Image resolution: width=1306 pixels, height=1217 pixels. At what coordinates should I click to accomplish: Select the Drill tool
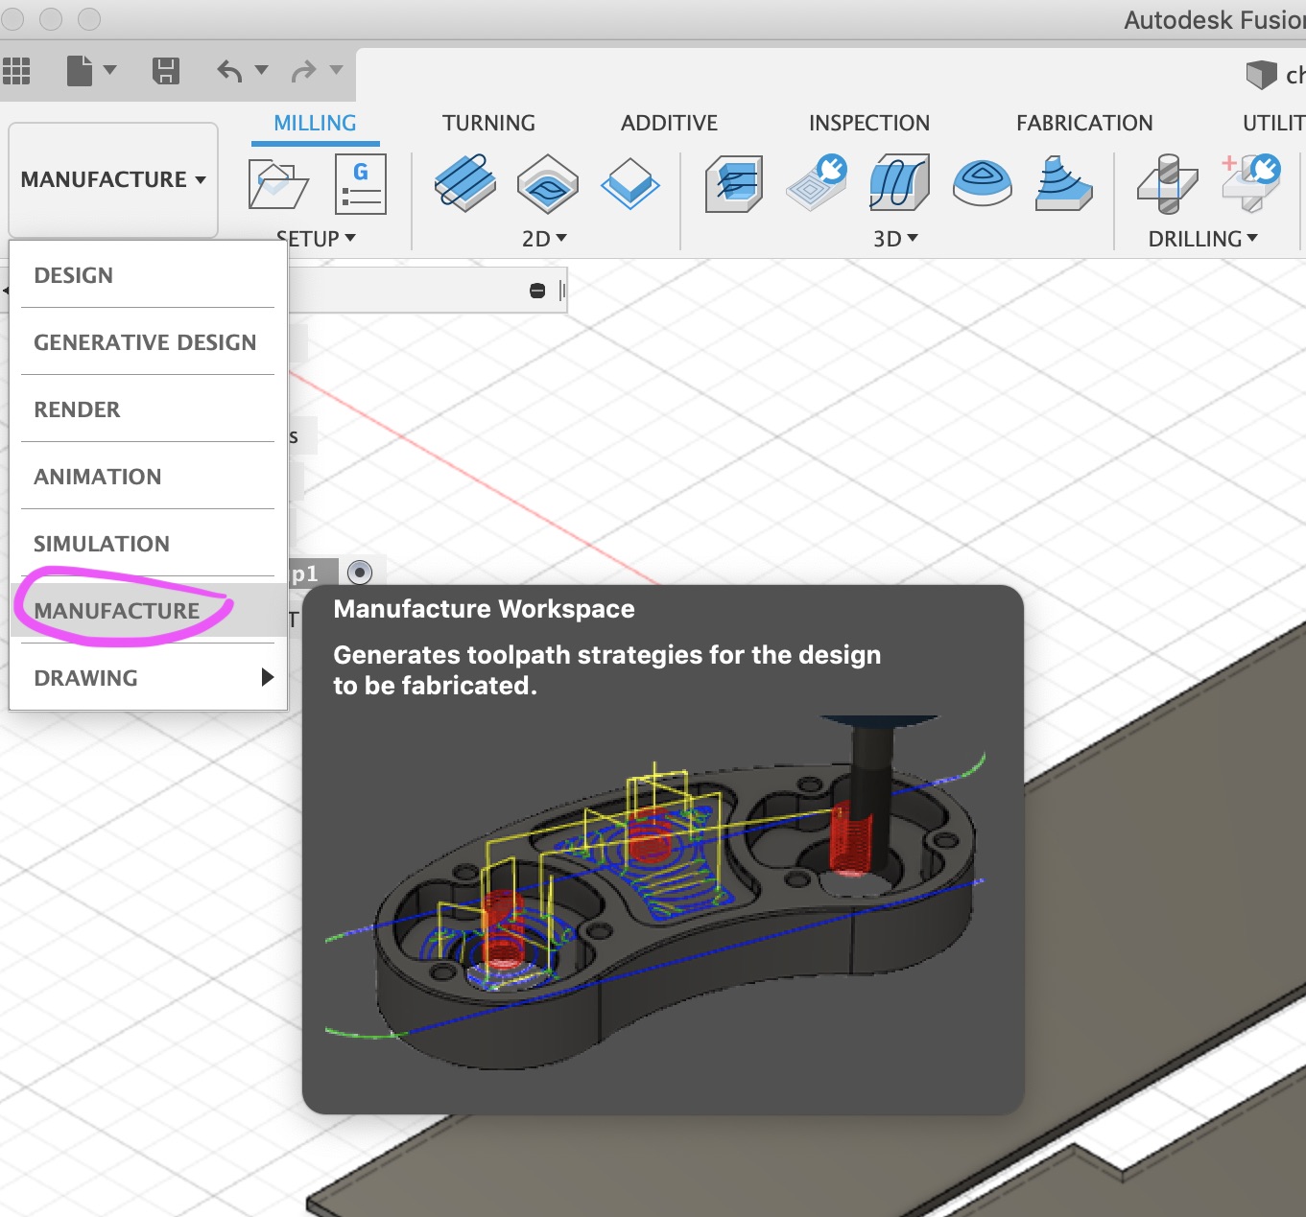(x=1168, y=183)
